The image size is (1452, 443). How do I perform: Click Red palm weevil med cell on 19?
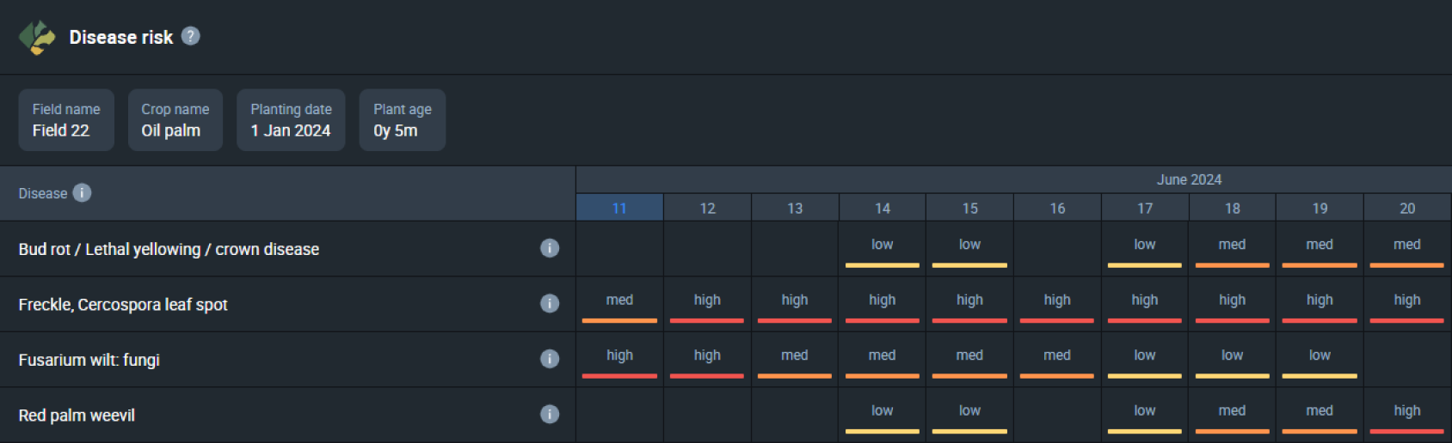[1320, 415]
